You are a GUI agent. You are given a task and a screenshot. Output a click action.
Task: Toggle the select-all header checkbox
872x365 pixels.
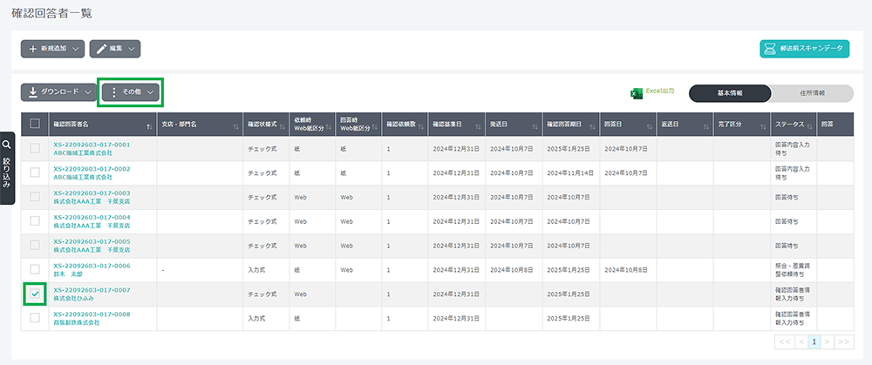tap(35, 124)
